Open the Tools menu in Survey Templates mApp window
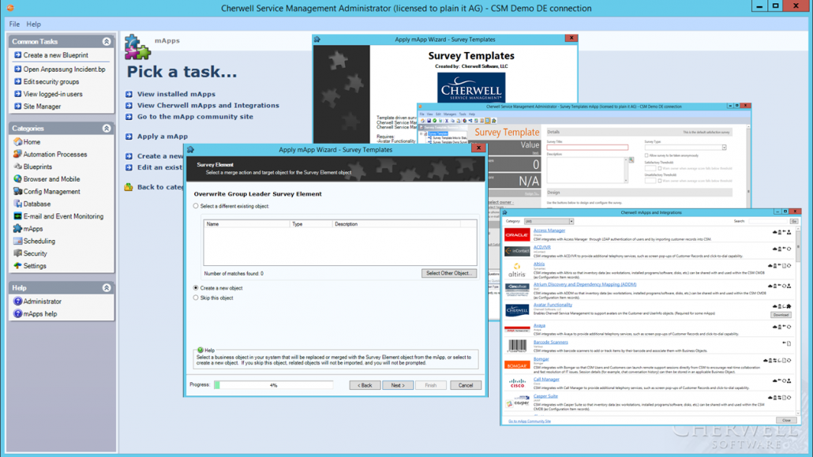Screen dimensions: 813x457 [x=462, y=114]
